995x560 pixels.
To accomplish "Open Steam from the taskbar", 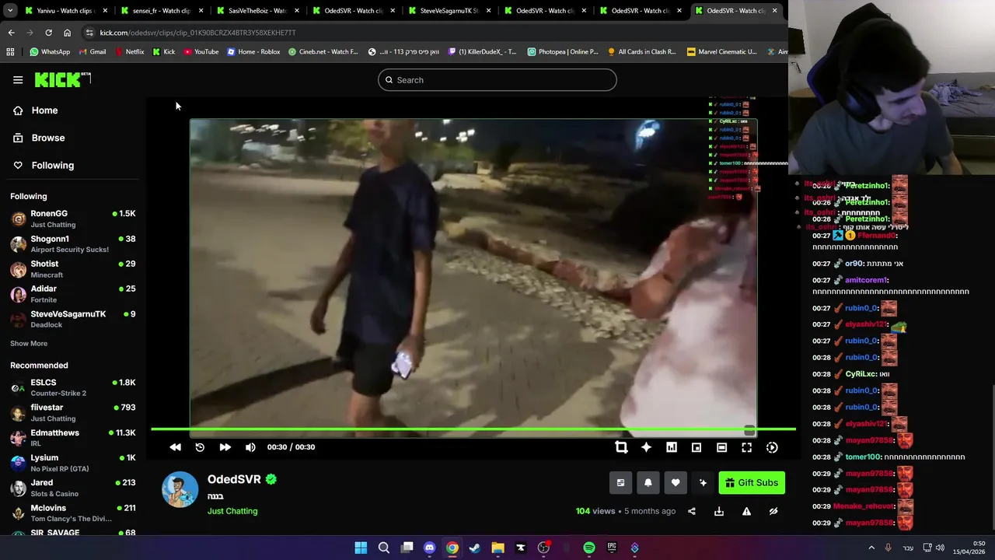I will 475,548.
